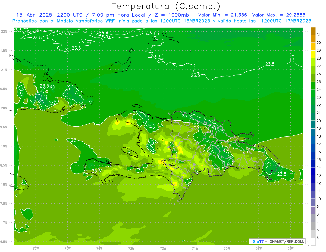Pick the teal swatch between 19 and 20

coord(313,125)
